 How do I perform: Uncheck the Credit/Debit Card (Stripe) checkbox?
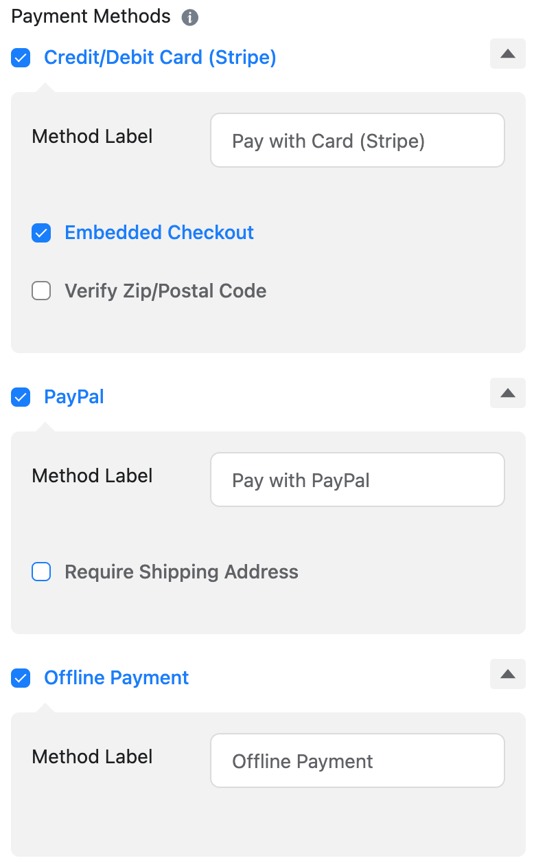pyautogui.click(x=21, y=58)
